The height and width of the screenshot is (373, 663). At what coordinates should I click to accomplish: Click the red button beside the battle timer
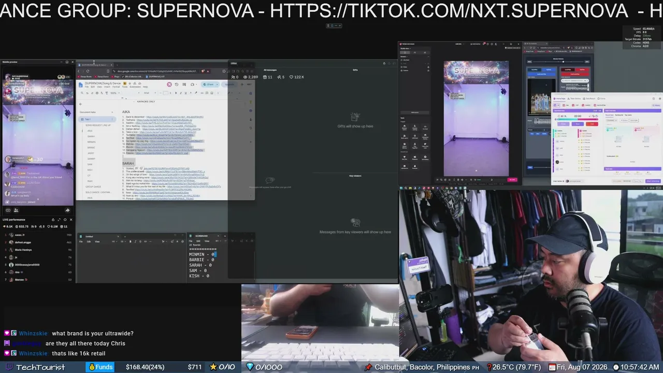[592, 124]
